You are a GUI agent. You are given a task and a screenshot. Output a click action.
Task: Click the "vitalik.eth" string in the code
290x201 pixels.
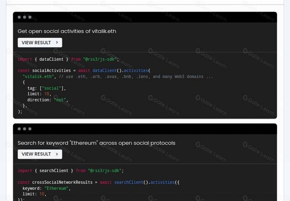click(x=38, y=77)
